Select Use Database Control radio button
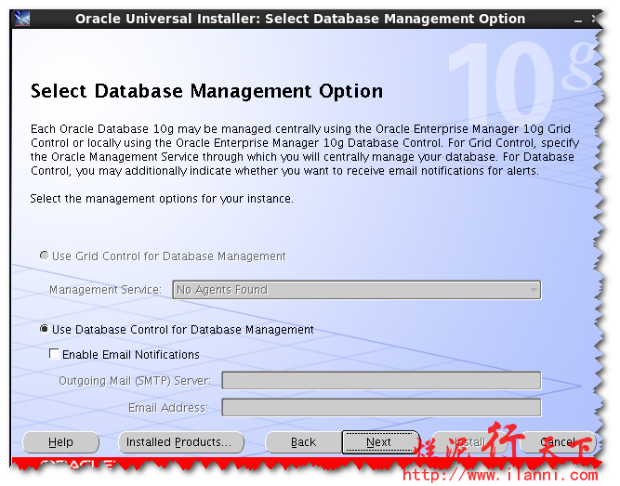The image size is (620, 486). pyautogui.click(x=44, y=330)
